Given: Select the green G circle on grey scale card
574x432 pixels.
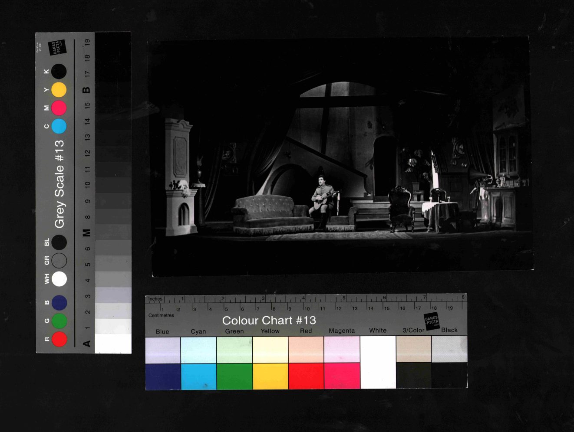Looking at the screenshot, I should click(x=59, y=321).
